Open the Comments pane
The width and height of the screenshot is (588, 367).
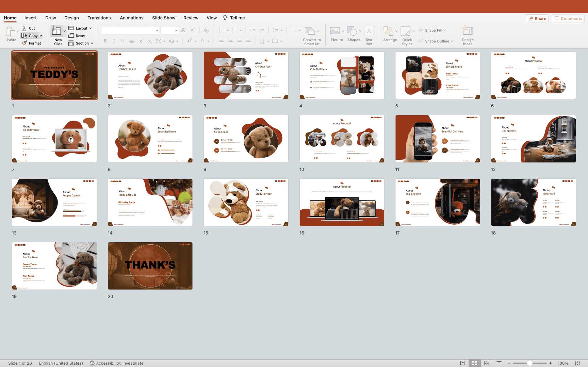click(x=568, y=18)
